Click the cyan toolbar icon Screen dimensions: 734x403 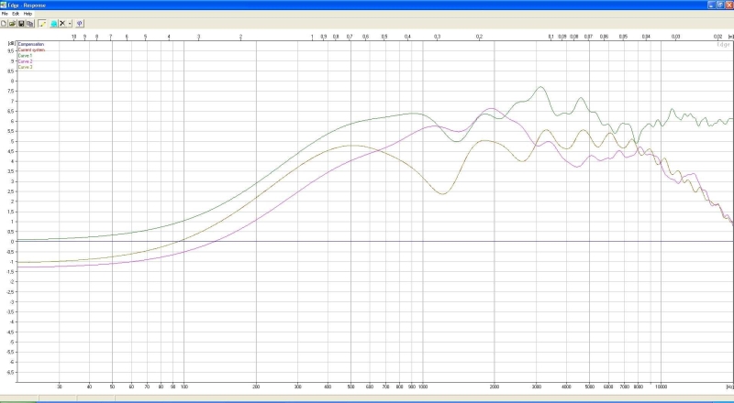[53, 23]
